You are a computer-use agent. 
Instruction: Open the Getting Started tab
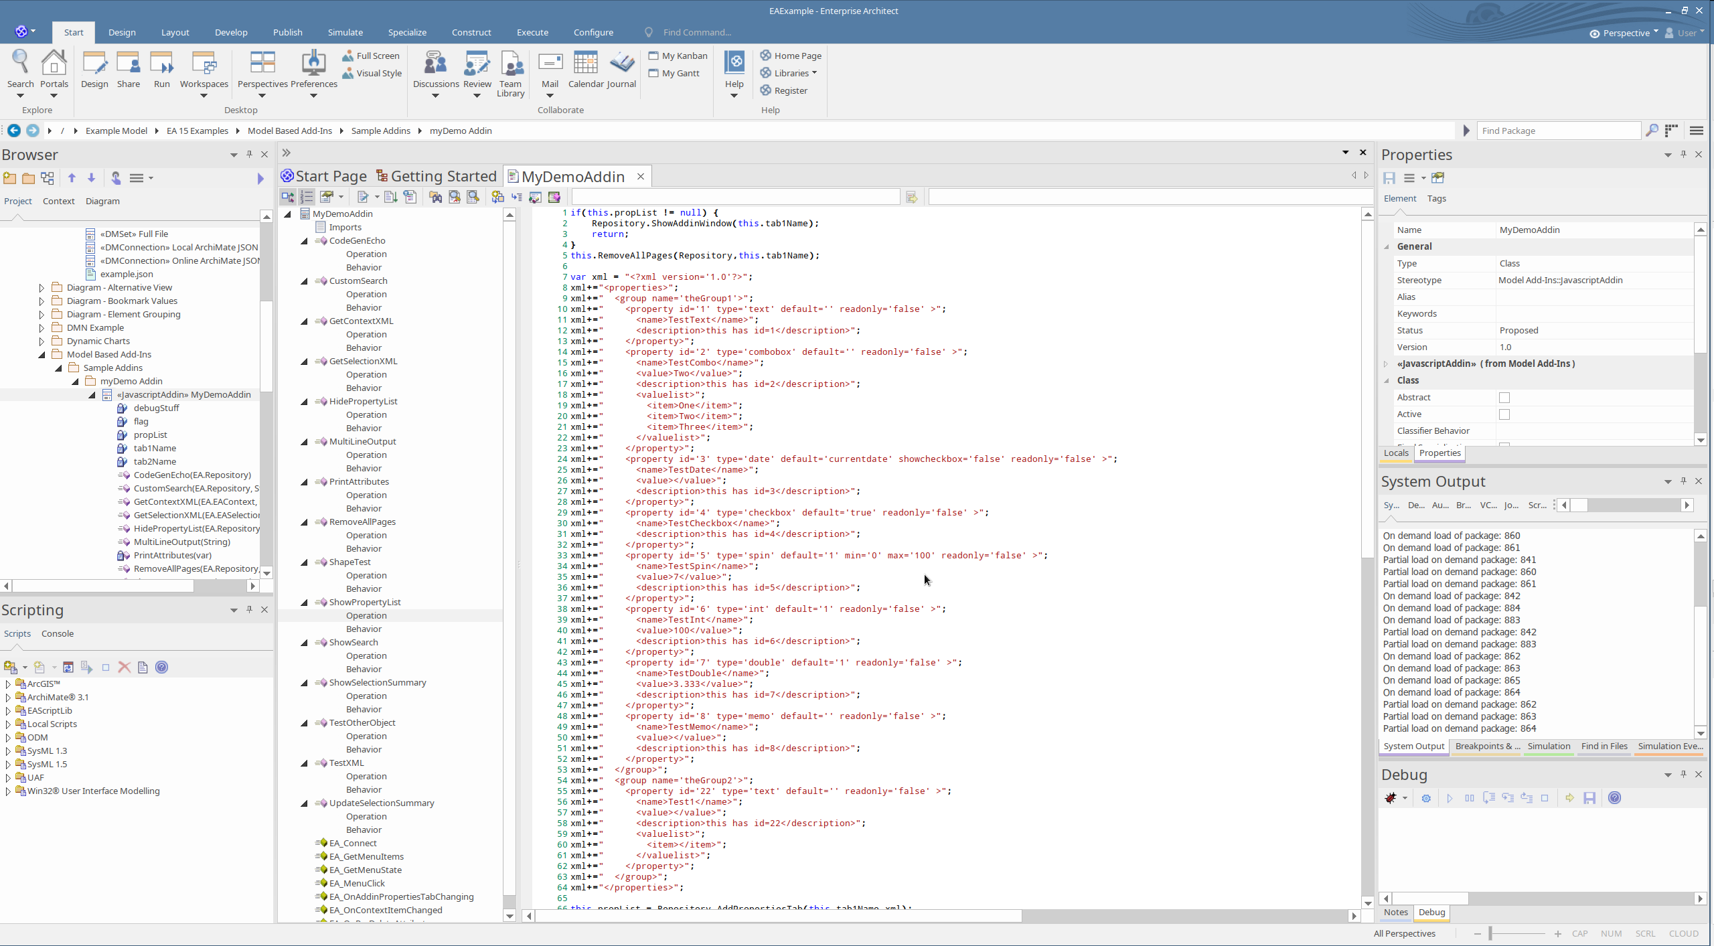pyautogui.click(x=437, y=176)
